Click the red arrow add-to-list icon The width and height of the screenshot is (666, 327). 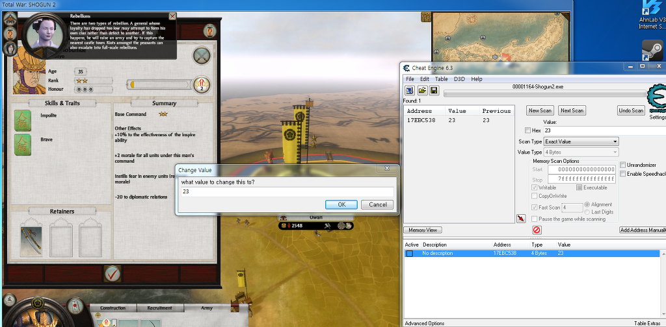[521, 218]
